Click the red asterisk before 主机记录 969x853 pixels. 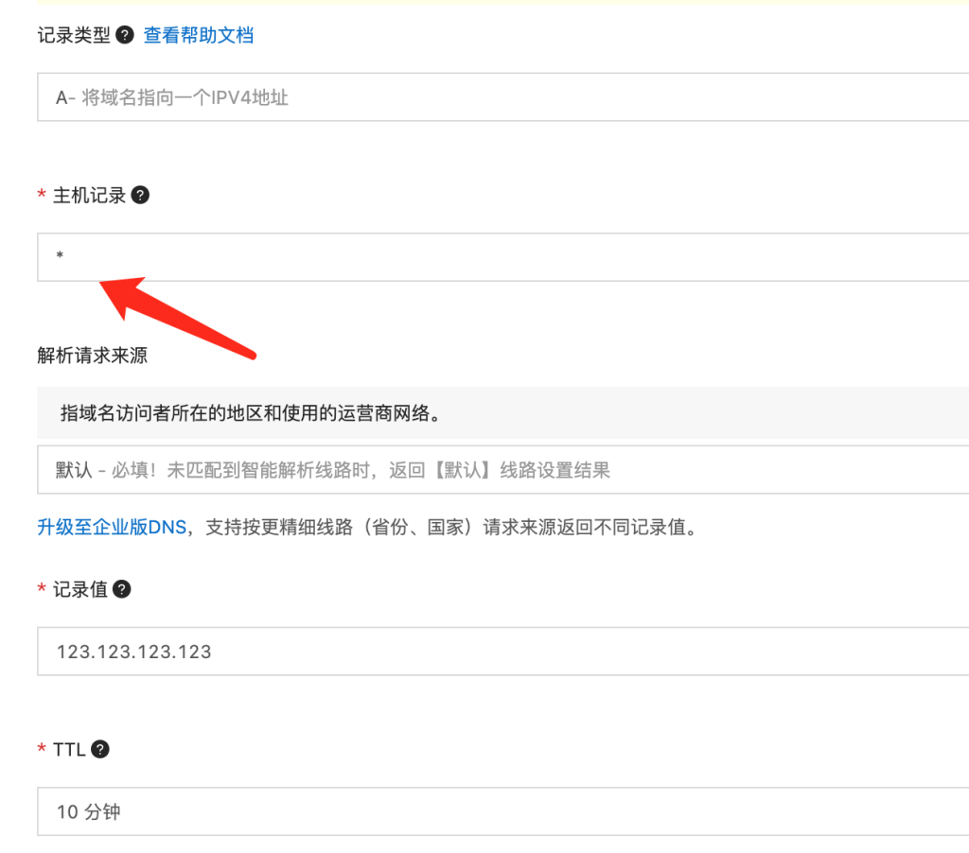point(42,196)
